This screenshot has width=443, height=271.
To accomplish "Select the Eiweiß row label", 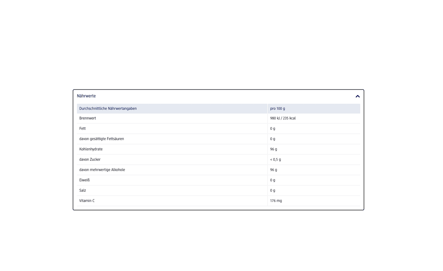I will [85, 180].
